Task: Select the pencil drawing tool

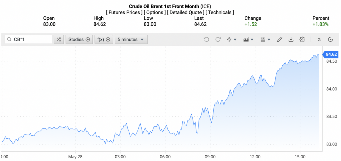Action: 280,39
